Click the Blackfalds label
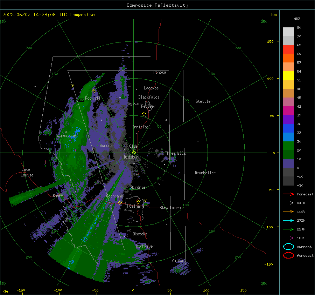315x295 pixels. (149, 97)
